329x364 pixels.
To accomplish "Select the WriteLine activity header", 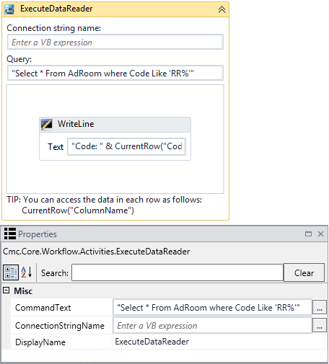I will point(115,125).
